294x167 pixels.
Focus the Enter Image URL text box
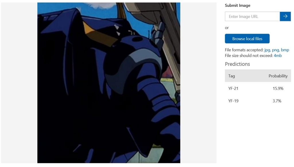(x=252, y=16)
